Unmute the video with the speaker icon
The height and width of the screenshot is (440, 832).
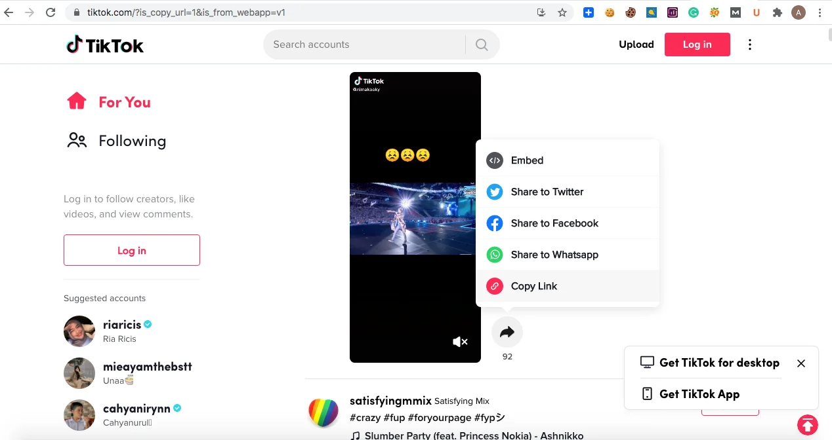[x=460, y=342]
